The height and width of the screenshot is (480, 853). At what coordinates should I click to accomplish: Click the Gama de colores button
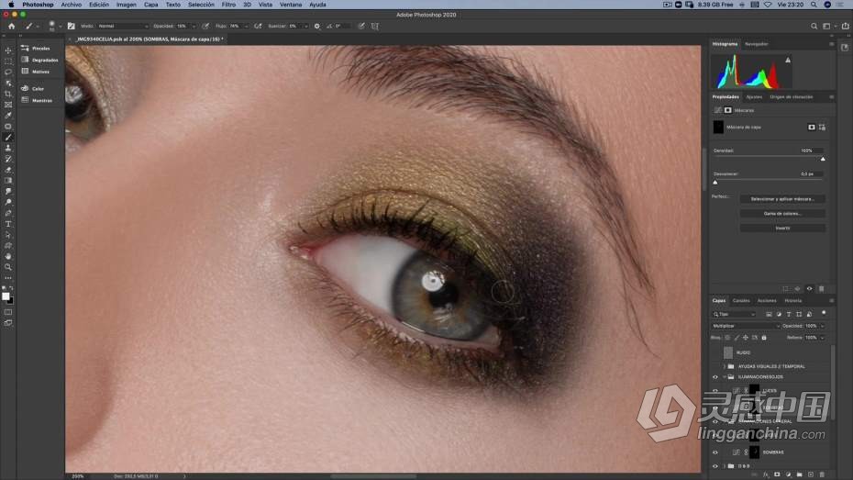(782, 214)
